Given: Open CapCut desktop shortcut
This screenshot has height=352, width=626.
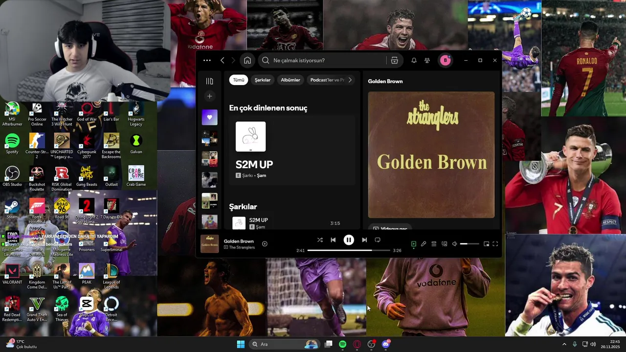Looking at the screenshot, I should (87, 307).
